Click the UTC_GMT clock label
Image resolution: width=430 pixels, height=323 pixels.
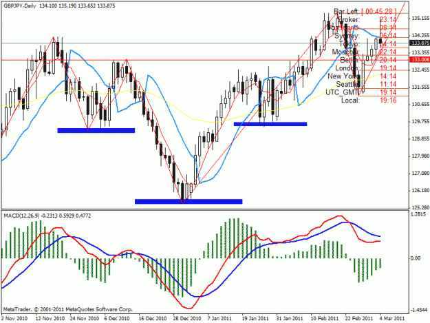coord(342,92)
